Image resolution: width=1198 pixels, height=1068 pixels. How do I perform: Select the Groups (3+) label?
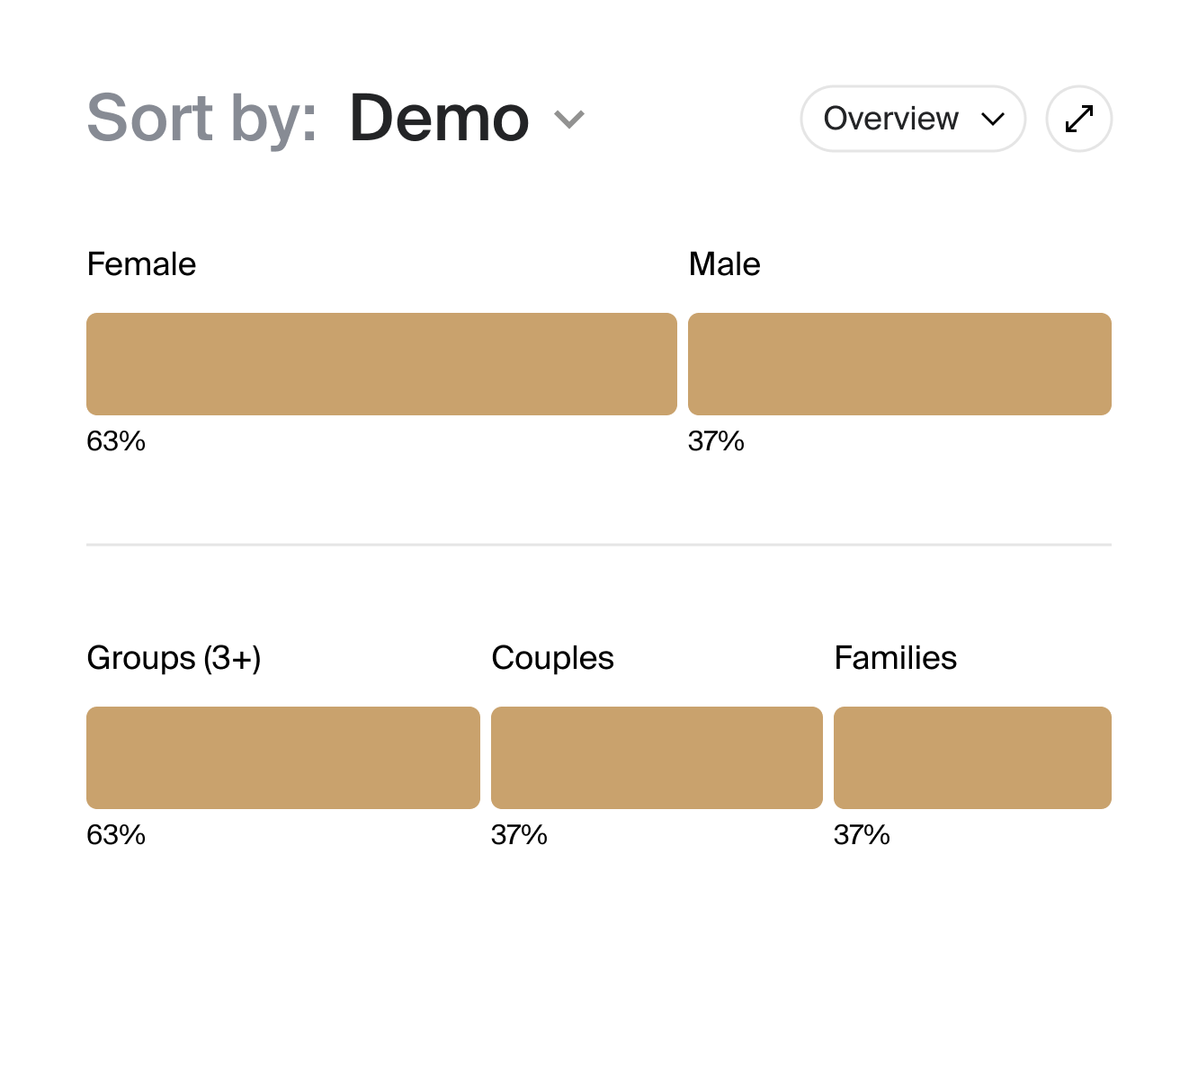click(174, 657)
